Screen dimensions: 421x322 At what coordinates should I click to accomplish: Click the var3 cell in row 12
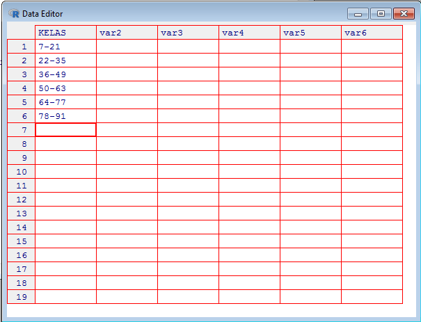pyautogui.click(x=188, y=200)
